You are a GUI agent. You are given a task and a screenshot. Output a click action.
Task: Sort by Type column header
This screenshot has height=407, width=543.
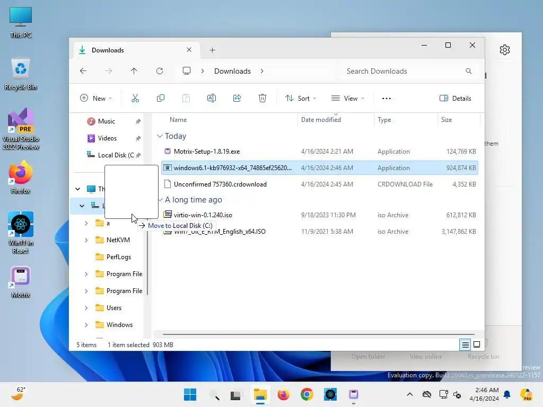384,120
